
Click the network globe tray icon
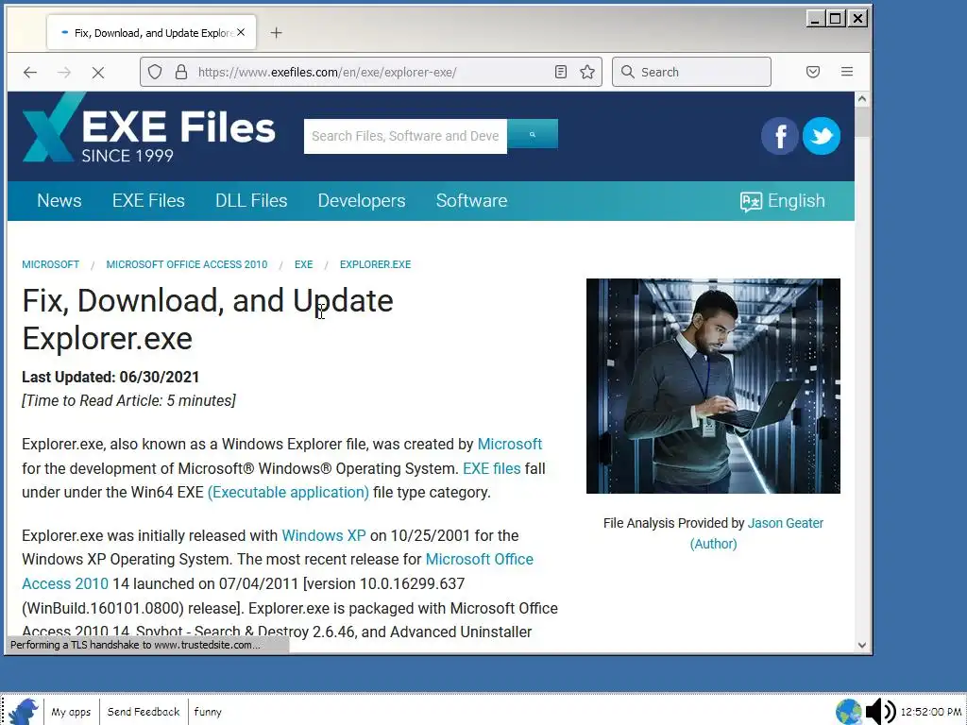coord(849,712)
